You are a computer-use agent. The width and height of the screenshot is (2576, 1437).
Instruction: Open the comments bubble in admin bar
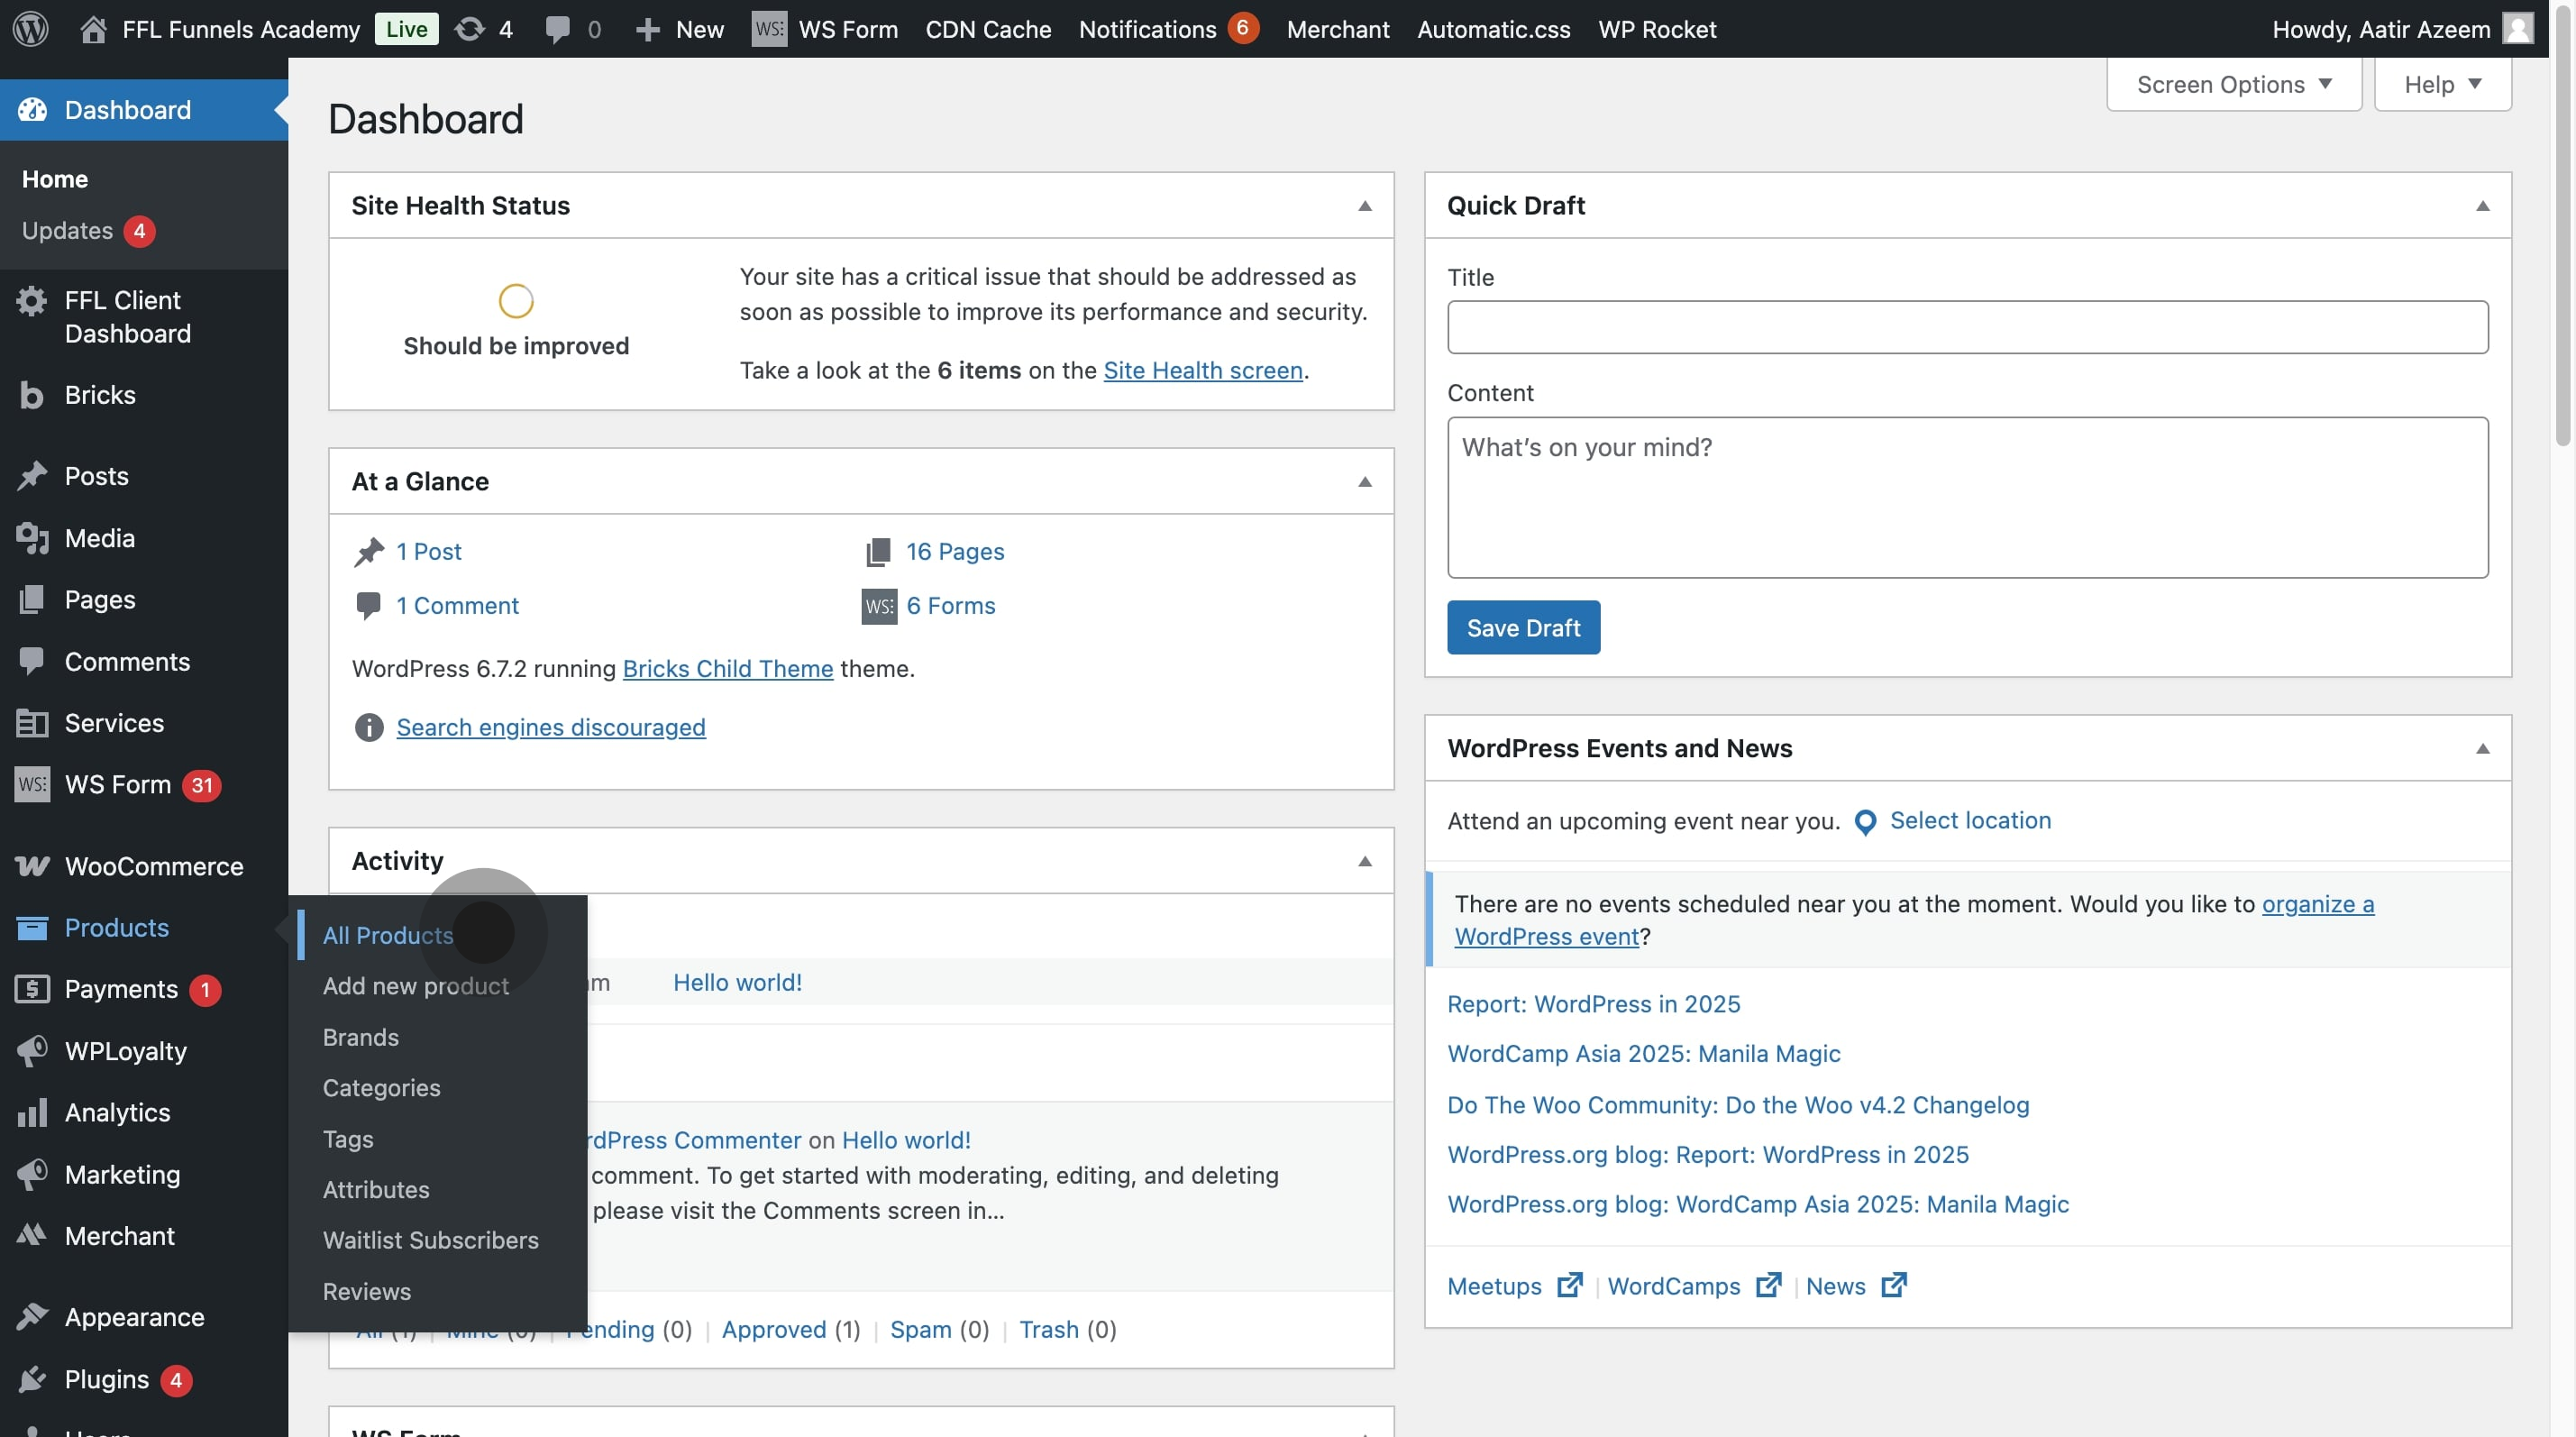(557, 29)
